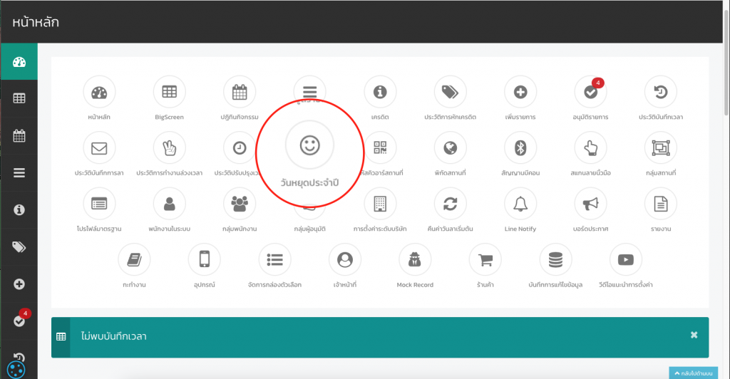Open ประวัติการทำงานล่วงเวลา hand icon
Viewport: 730px width, 379px height.
pyautogui.click(x=170, y=148)
